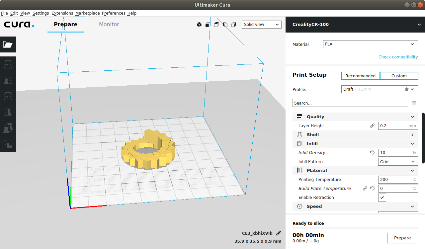Open the Solid view mode dropdown
The height and width of the screenshot is (249, 425).
(x=262, y=25)
